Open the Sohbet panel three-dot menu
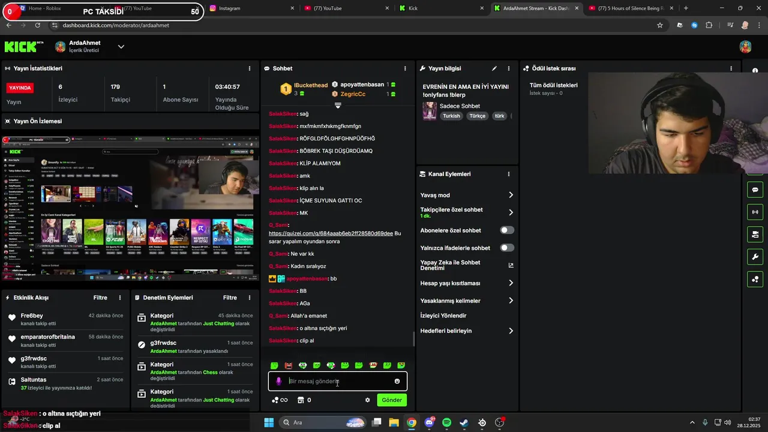The width and height of the screenshot is (768, 432). pyautogui.click(x=405, y=68)
